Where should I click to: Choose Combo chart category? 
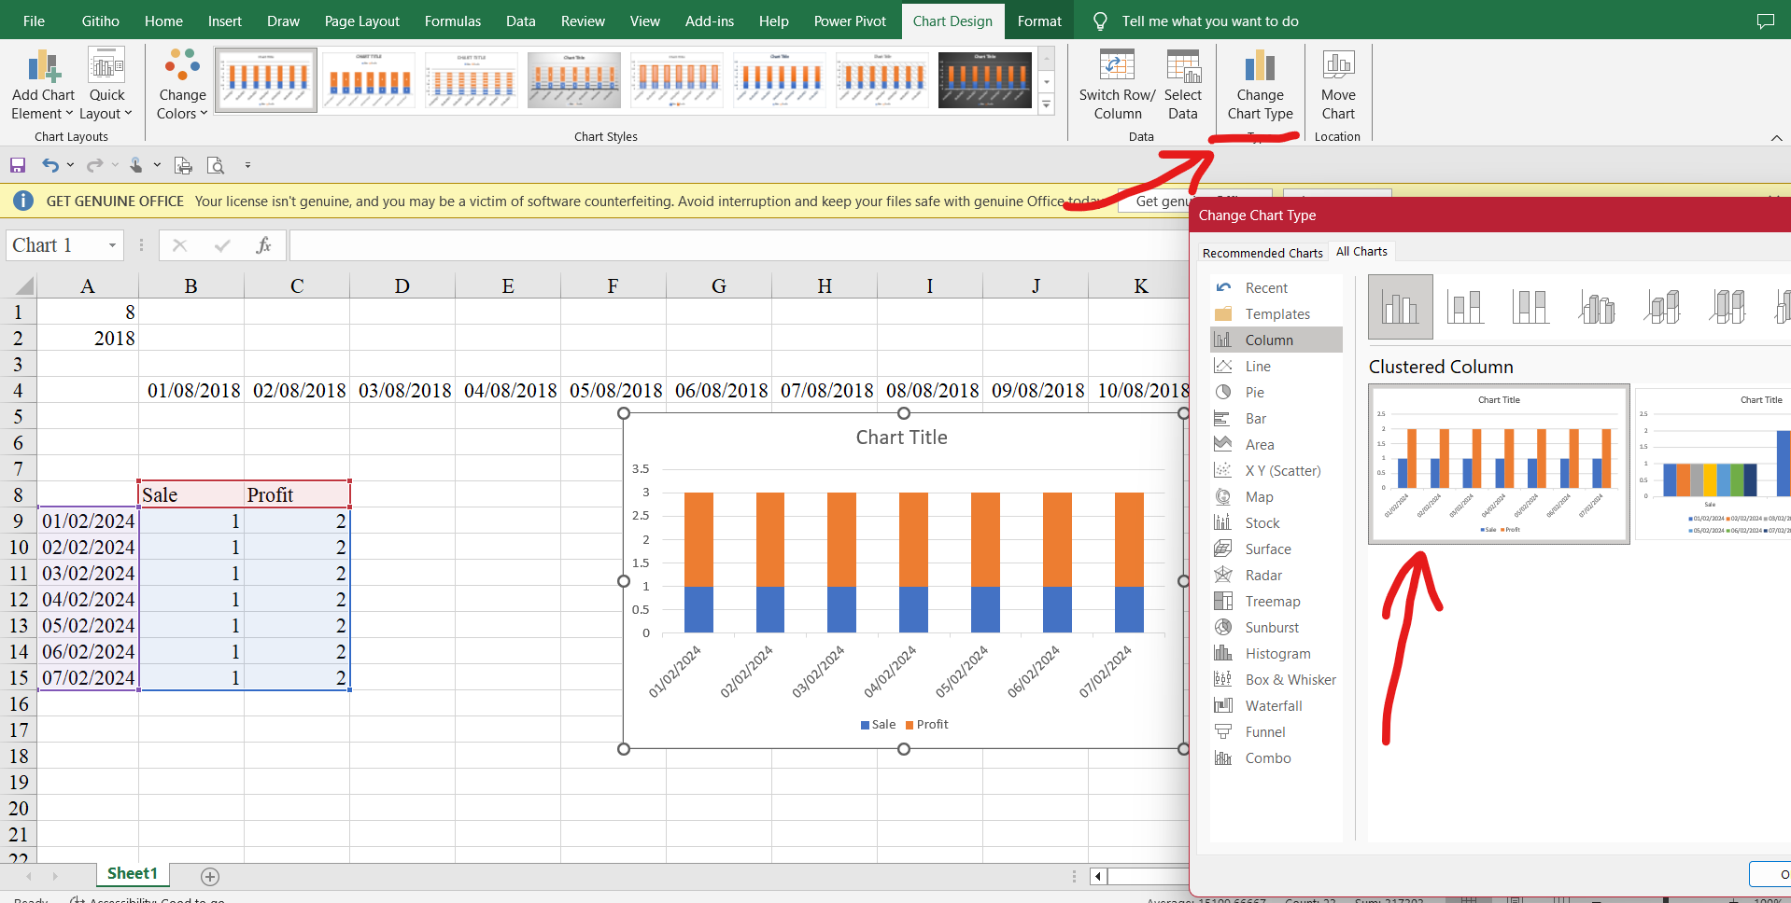1267,758
